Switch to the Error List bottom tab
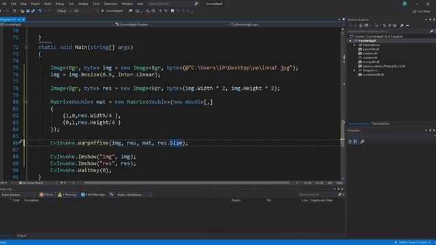Screen dimensions: 436x245 [6, 235]
